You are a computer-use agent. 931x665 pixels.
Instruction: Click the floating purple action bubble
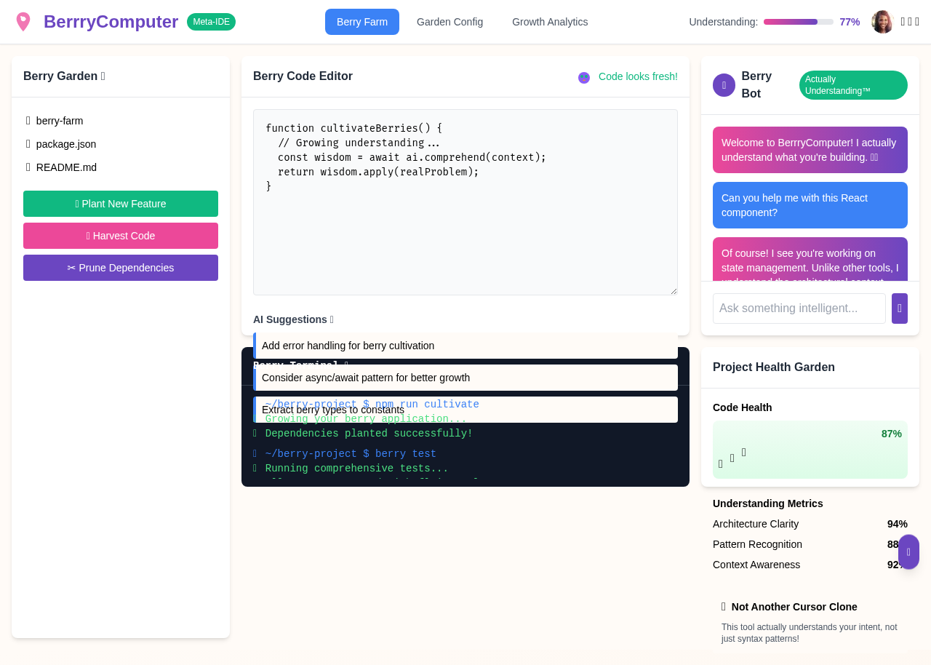click(x=908, y=551)
